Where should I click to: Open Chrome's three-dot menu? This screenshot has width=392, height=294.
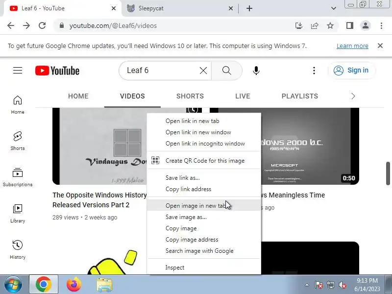381,25
